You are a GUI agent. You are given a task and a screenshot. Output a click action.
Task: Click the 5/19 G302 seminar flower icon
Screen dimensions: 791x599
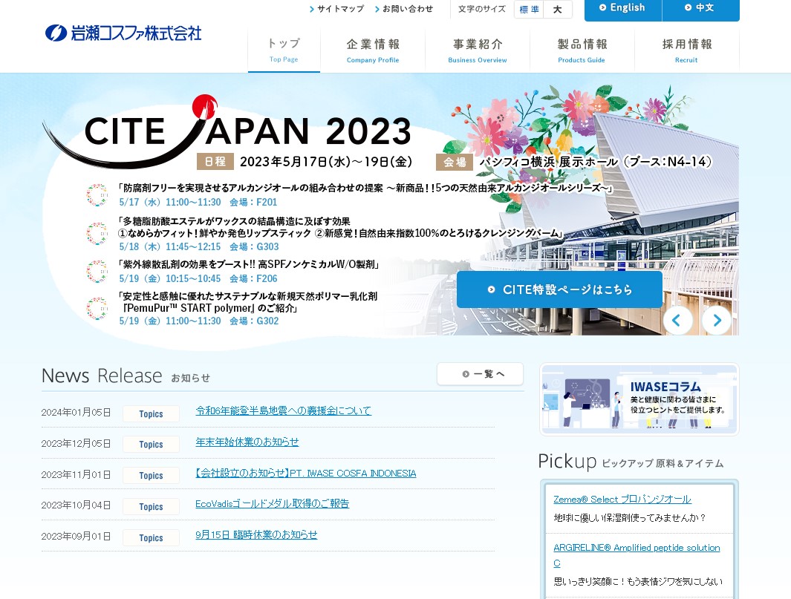pyautogui.click(x=97, y=309)
